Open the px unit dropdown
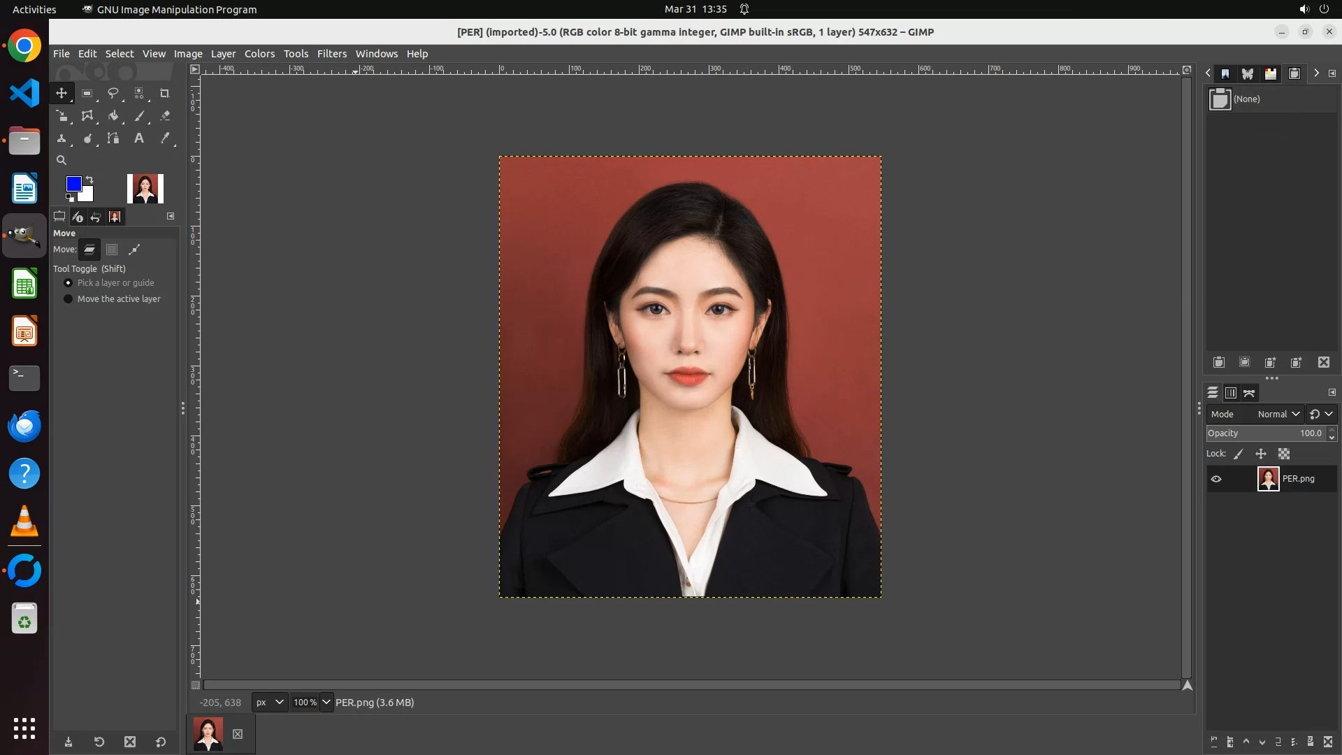Image resolution: width=1342 pixels, height=755 pixels. [270, 703]
